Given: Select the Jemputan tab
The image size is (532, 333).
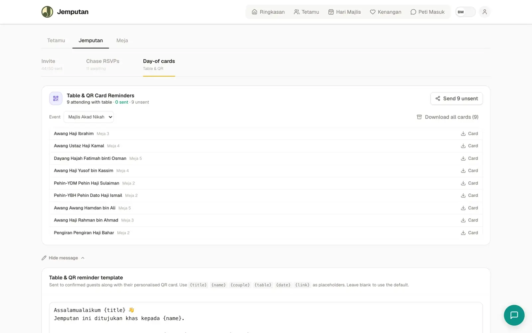Looking at the screenshot, I should (91, 40).
